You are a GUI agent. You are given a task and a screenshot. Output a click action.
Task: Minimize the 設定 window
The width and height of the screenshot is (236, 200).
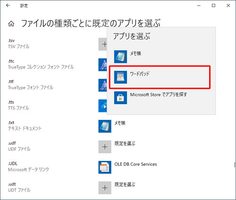pyautogui.click(x=199, y=6)
